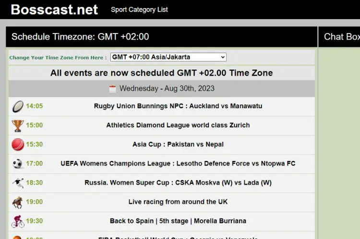Click the Chat Box panel header
Image resolution: width=360 pixels, height=239 pixels.
339,37
